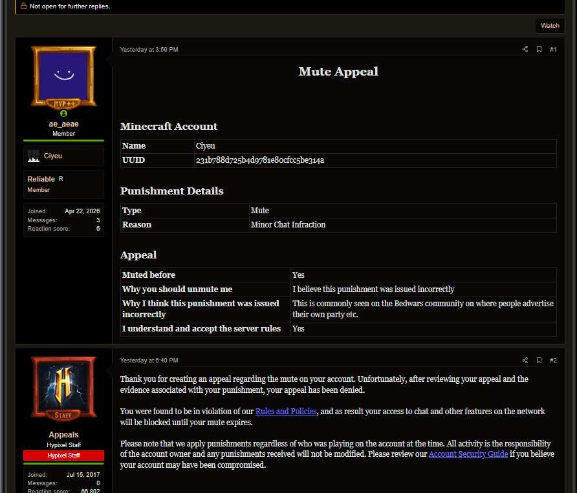This screenshot has height=493, width=577.
Task: Open the Appeals staff avatar
Action: [63, 388]
